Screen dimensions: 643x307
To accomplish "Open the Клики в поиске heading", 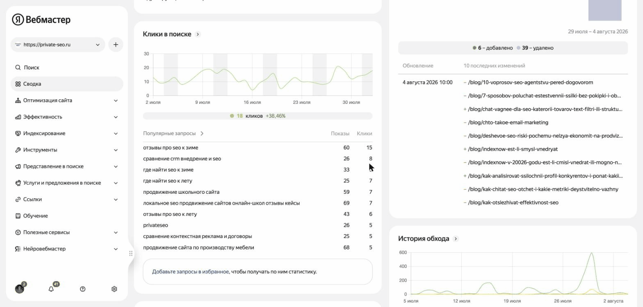I will 167,34.
